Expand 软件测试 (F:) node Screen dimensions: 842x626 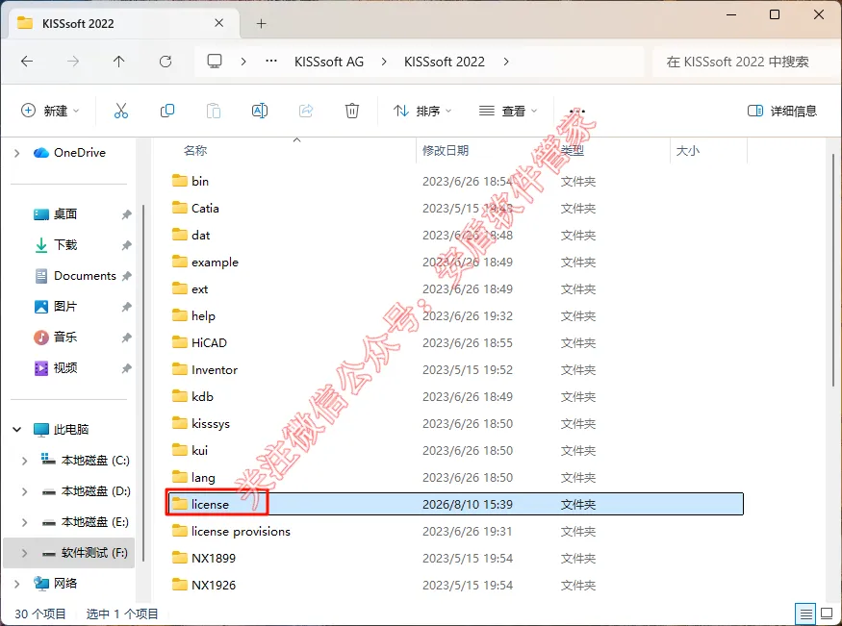coord(24,553)
